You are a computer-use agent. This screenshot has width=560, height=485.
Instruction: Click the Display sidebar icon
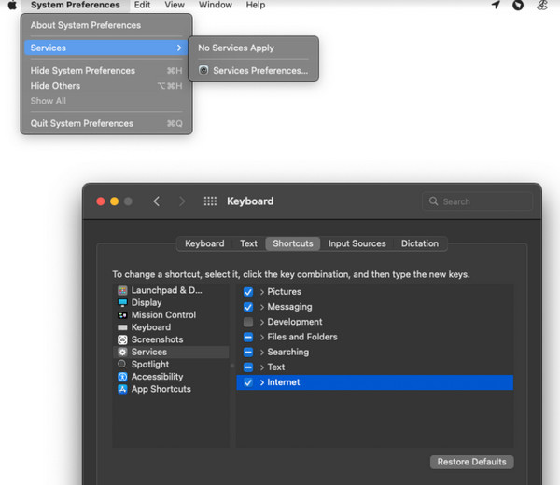[x=122, y=302]
